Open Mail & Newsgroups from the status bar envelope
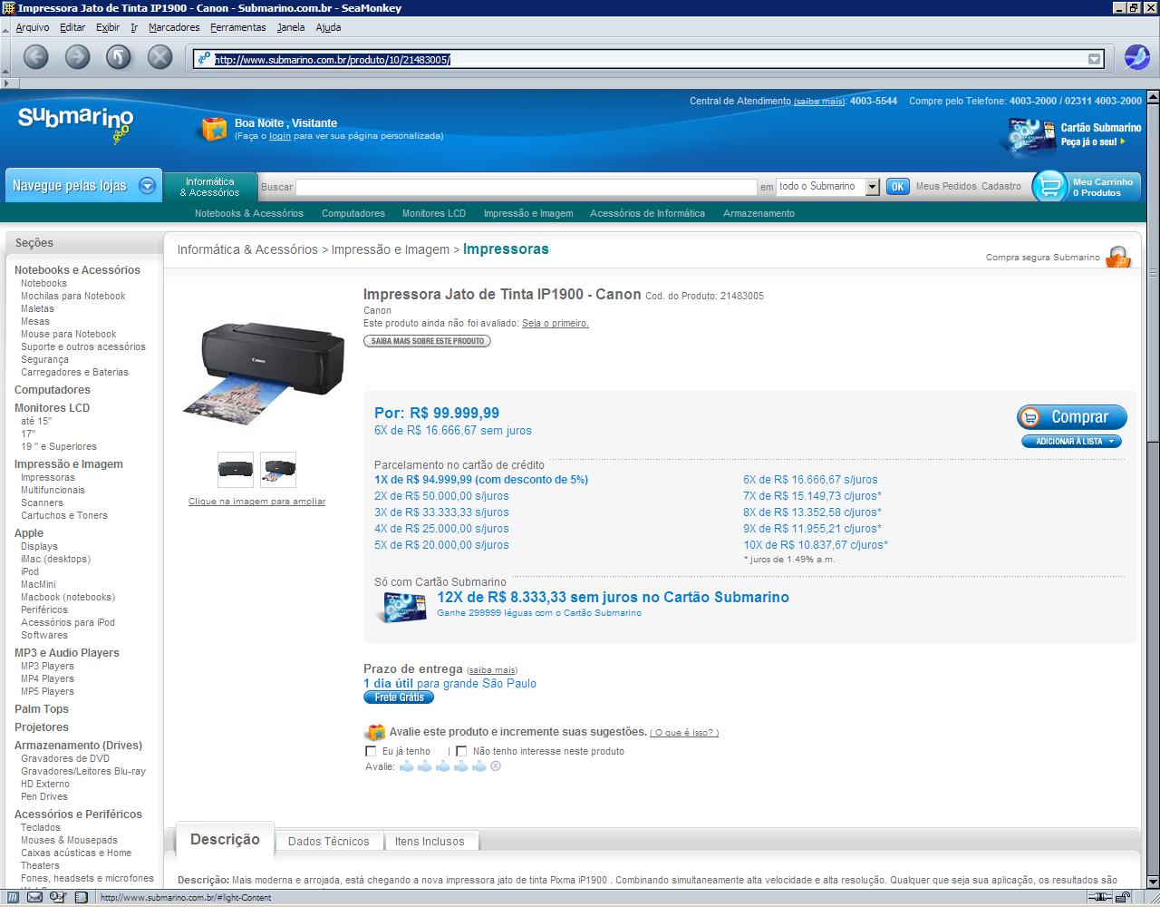The width and height of the screenshot is (1160, 907). click(35, 898)
